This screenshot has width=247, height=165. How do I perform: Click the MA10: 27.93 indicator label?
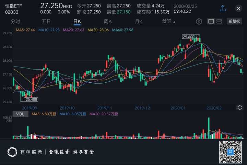49,30
